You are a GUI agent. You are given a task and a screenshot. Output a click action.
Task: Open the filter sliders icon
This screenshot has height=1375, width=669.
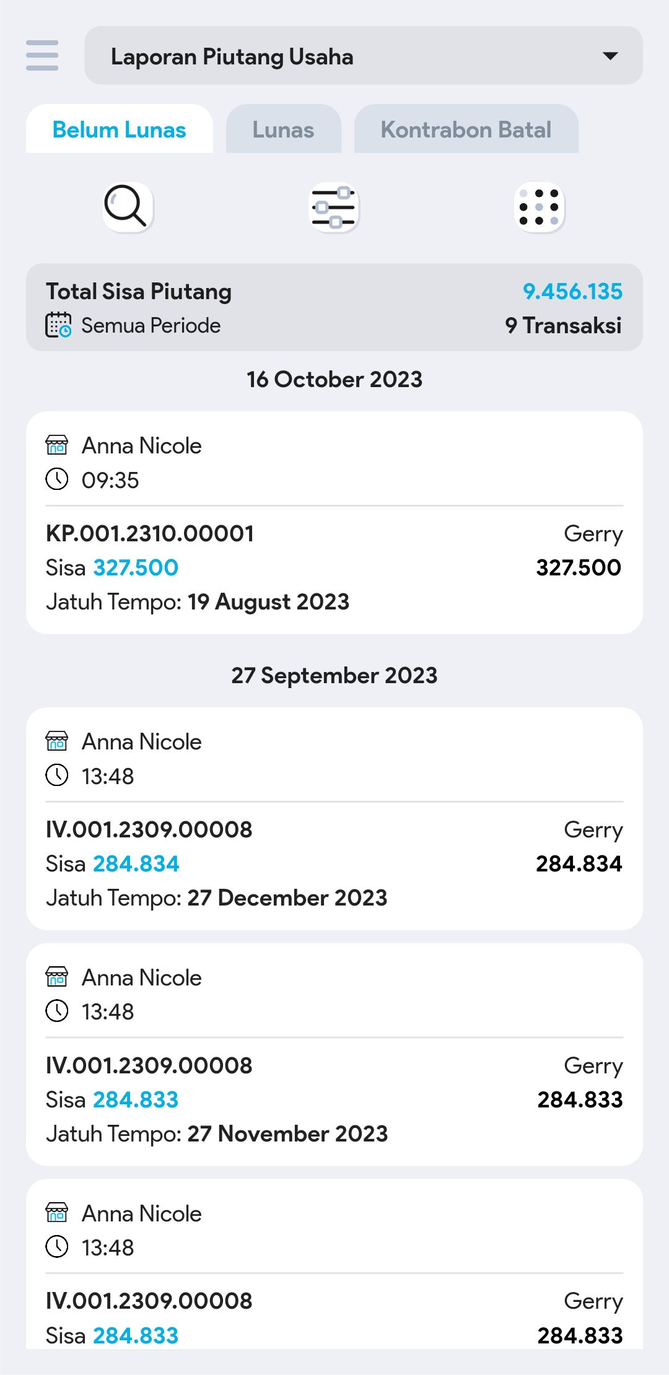coord(334,207)
